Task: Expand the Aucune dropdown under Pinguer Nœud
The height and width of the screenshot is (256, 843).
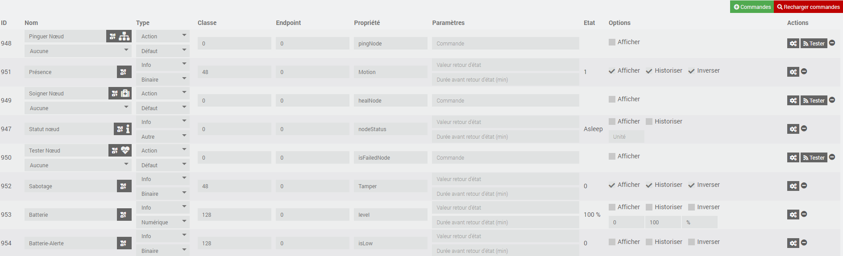Action: tap(78, 51)
